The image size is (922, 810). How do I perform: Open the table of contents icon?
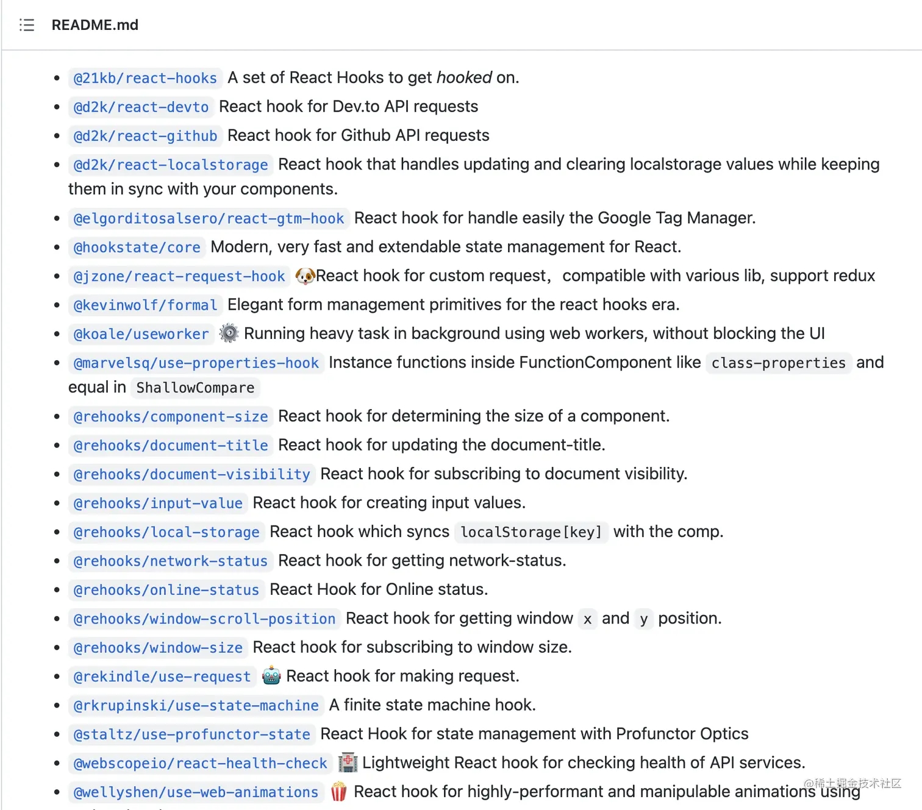tap(27, 25)
